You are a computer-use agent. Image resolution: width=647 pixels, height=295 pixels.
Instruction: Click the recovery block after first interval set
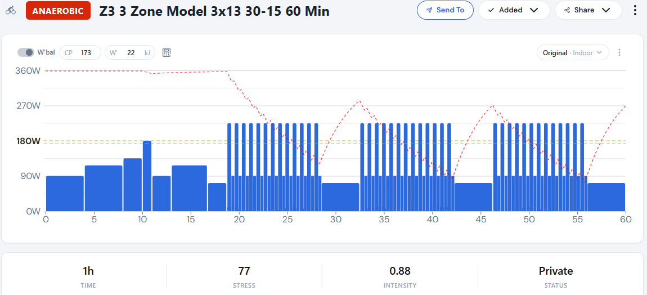click(x=340, y=197)
